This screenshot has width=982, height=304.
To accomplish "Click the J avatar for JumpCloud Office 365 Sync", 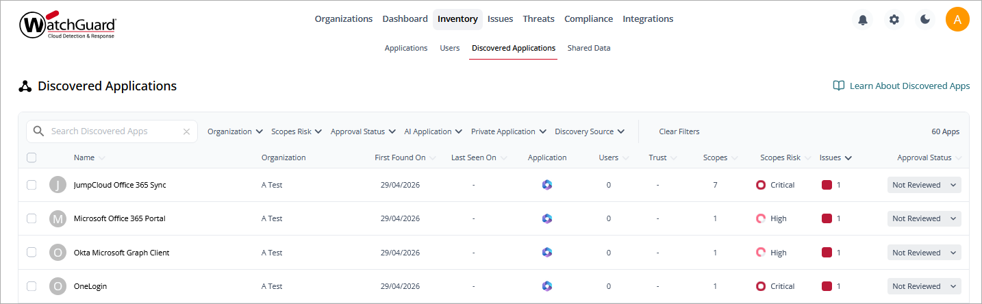I will coord(58,185).
